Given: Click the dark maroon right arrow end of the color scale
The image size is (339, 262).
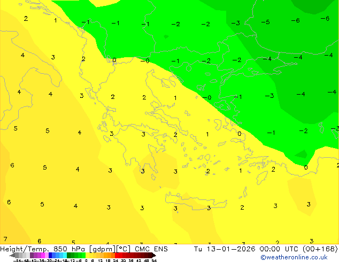Looking at the screenshot, I should coord(154,255).
